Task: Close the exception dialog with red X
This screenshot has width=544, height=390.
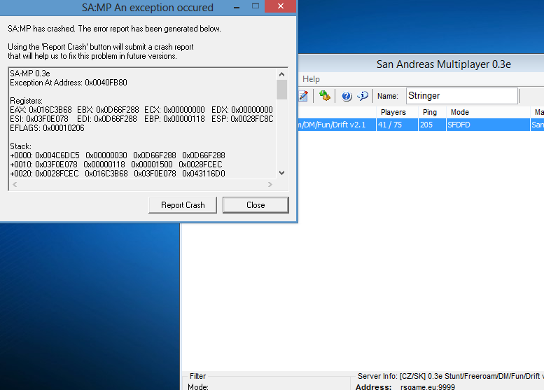Action: click(x=281, y=6)
